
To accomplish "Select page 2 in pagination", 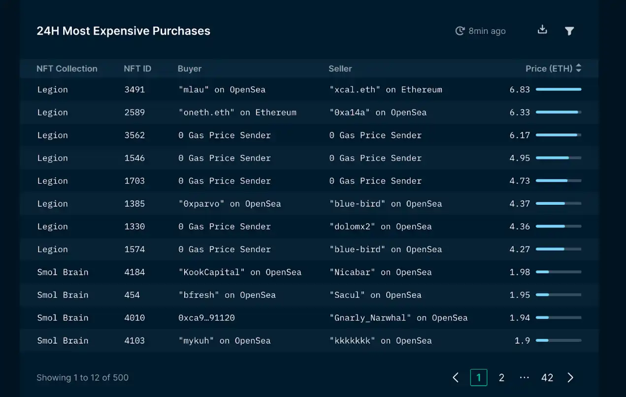I will [501, 378].
